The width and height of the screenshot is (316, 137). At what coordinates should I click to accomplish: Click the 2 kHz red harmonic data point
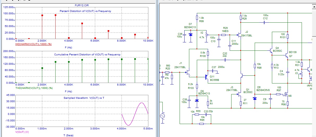click(x=42, y=15)
